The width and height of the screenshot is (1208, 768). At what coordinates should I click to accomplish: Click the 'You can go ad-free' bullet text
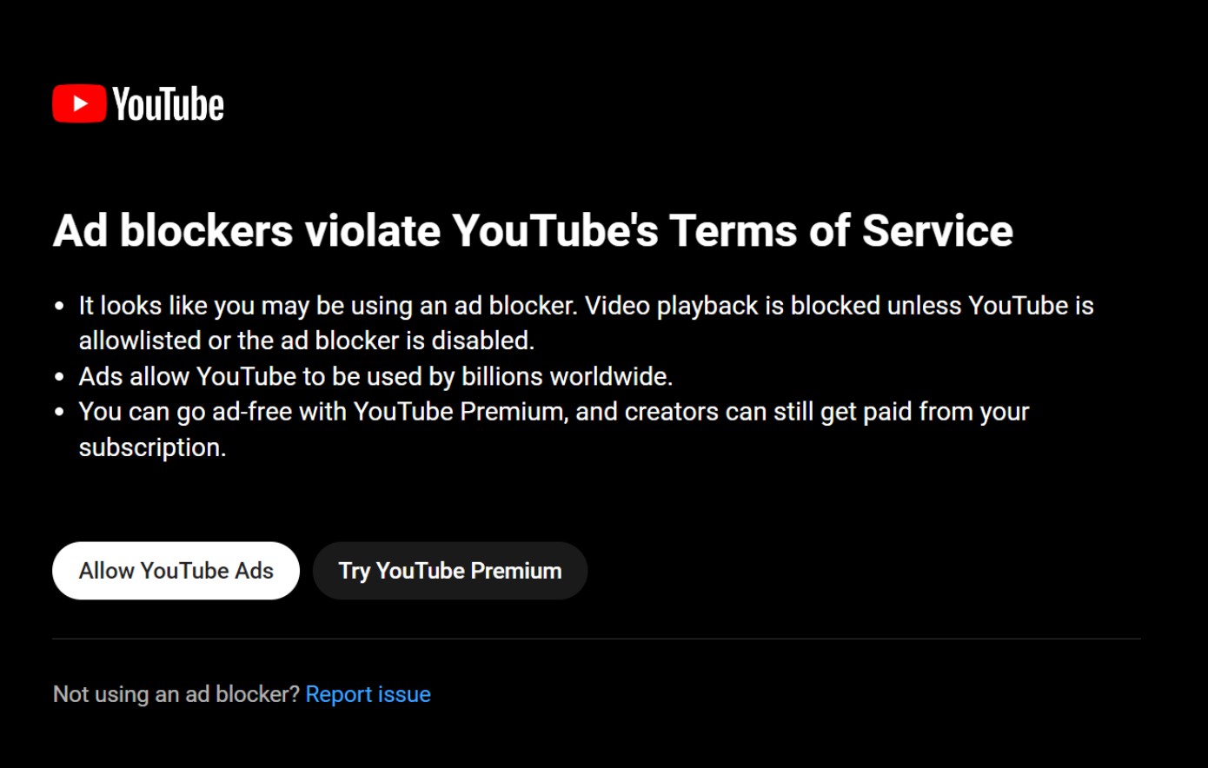554,412
